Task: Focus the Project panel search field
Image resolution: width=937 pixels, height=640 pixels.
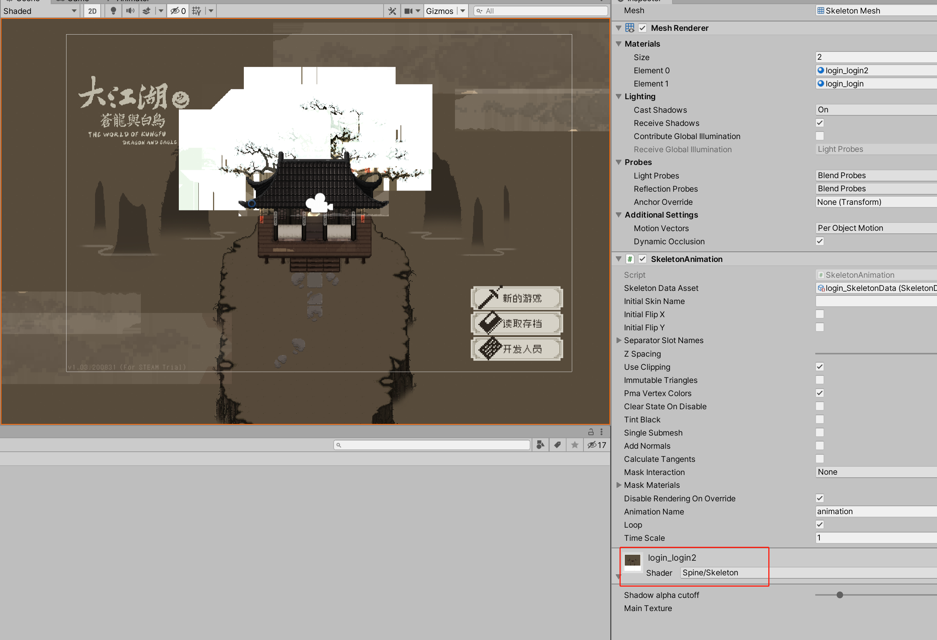Action: 432,445
